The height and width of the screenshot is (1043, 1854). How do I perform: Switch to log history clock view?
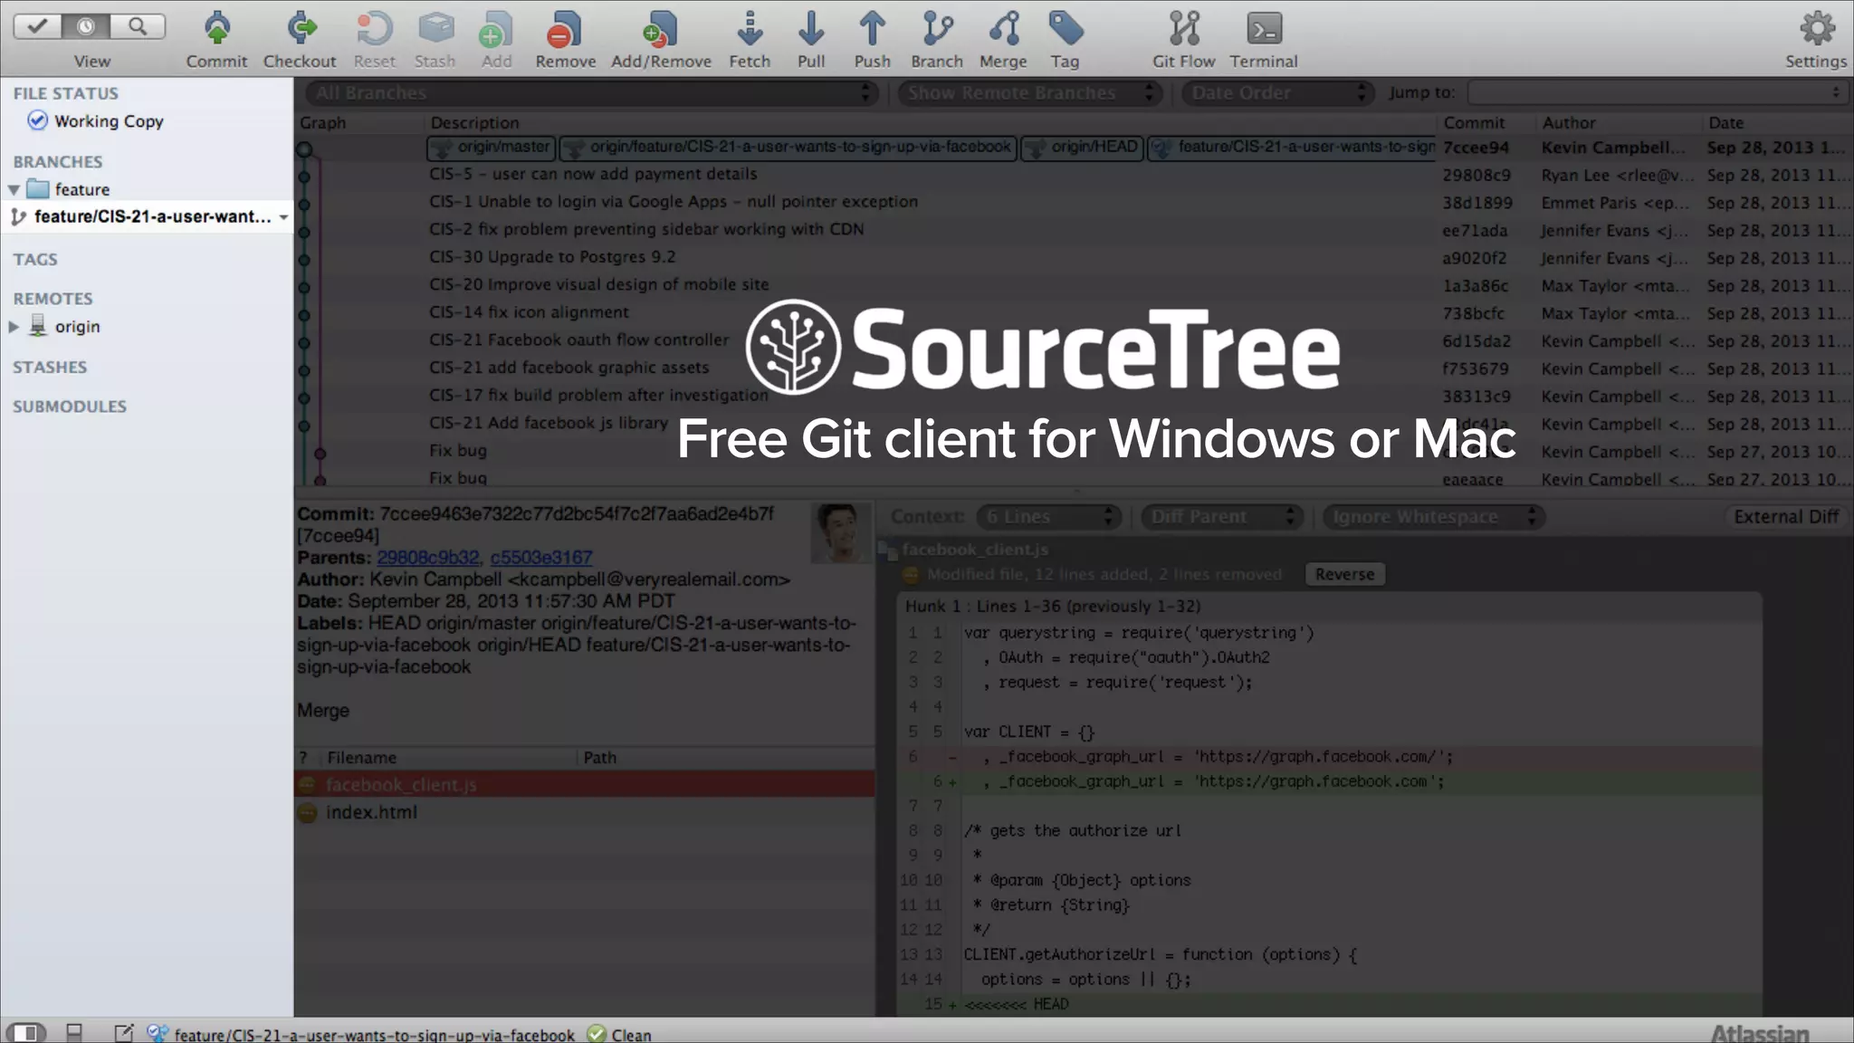(87, 26)
